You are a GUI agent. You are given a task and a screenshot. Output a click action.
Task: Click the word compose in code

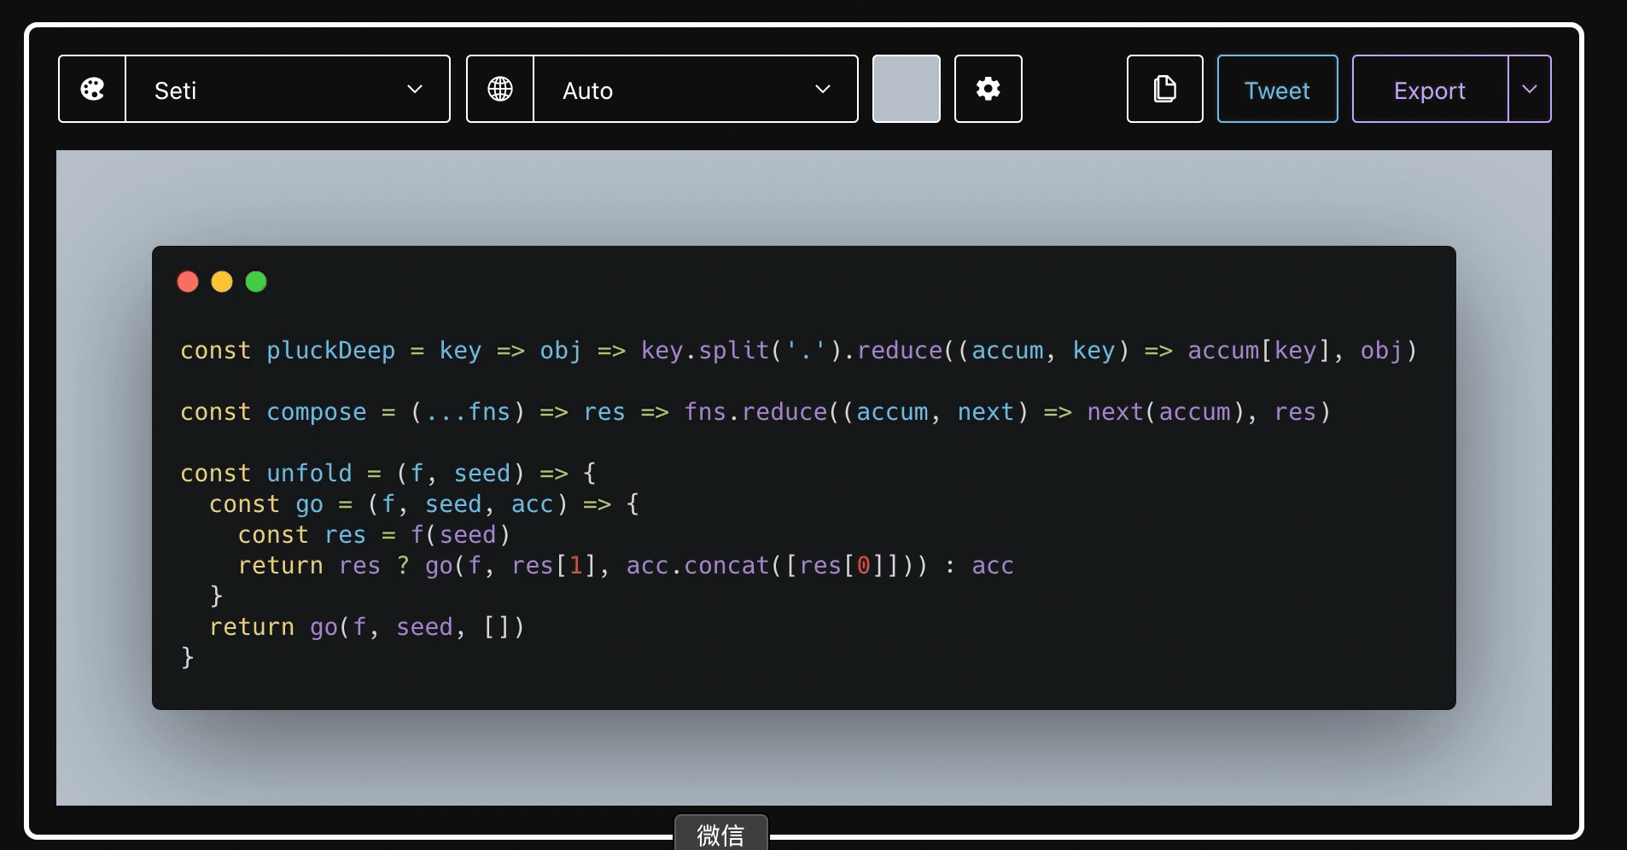pyautogui.click(x=317, y=412)
